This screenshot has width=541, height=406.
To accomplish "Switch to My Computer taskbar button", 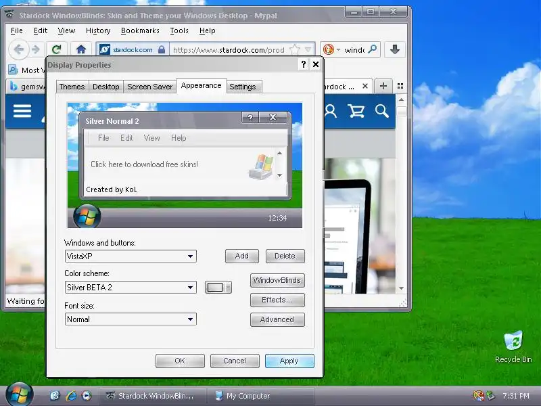I will [261, 396].
